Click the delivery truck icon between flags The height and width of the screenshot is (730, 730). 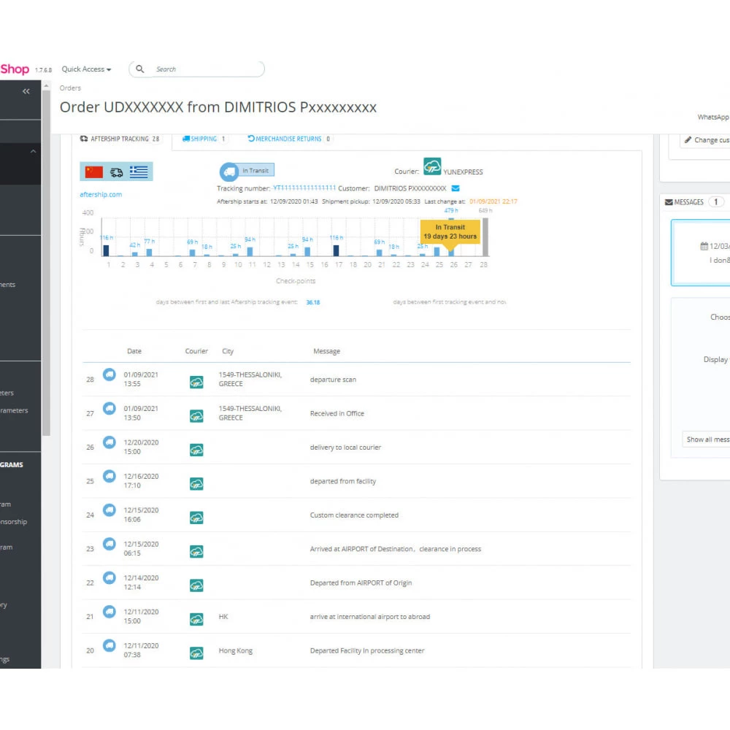pyautogui.click(x=116, y=172)
